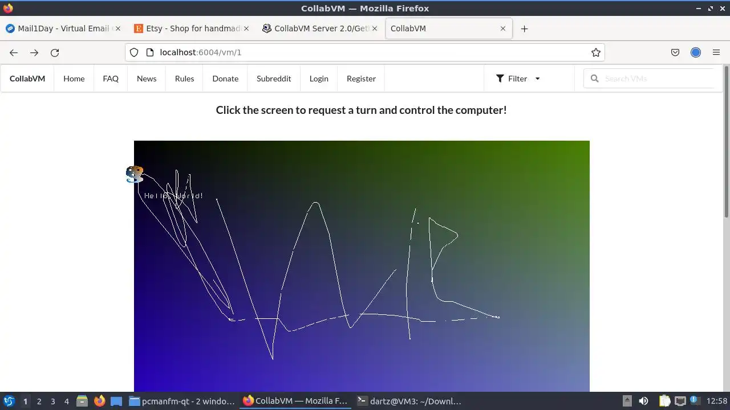Click the address bar URL
730x410 pixels.
(x=201, y=52)
